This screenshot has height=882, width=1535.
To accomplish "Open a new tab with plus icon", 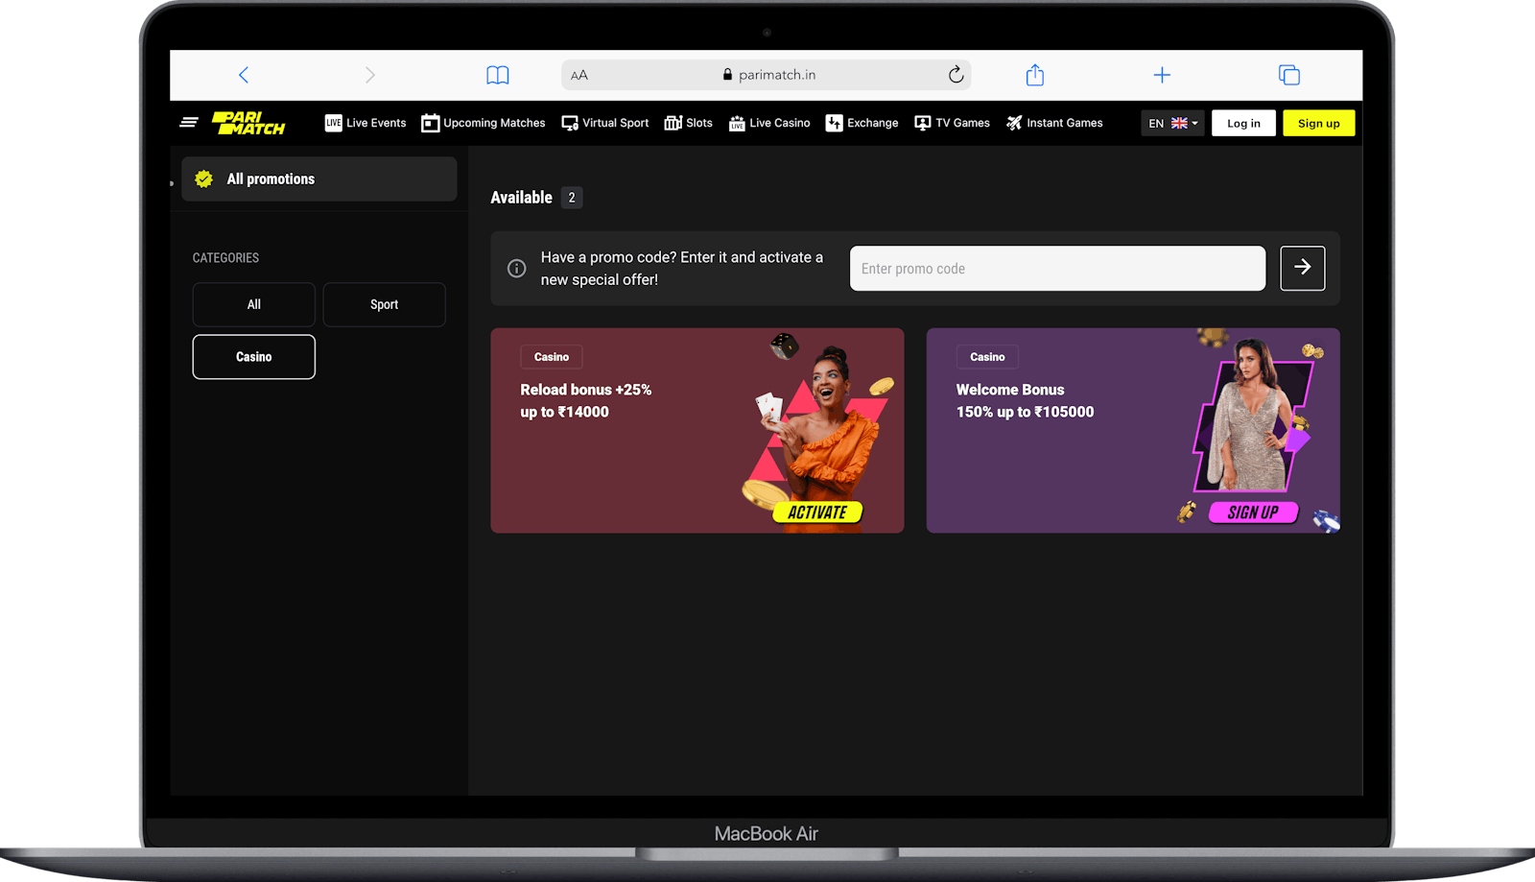I will coord(1162,75).
